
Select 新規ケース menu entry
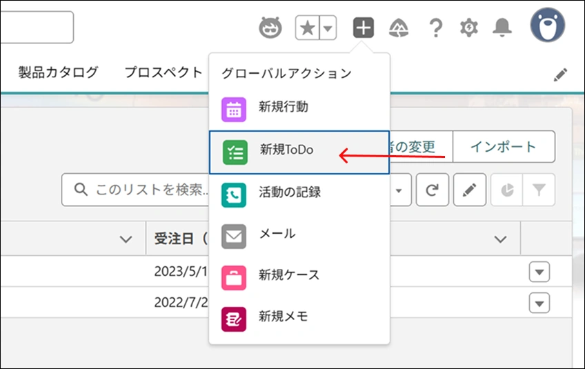click(x=288, y=276)
